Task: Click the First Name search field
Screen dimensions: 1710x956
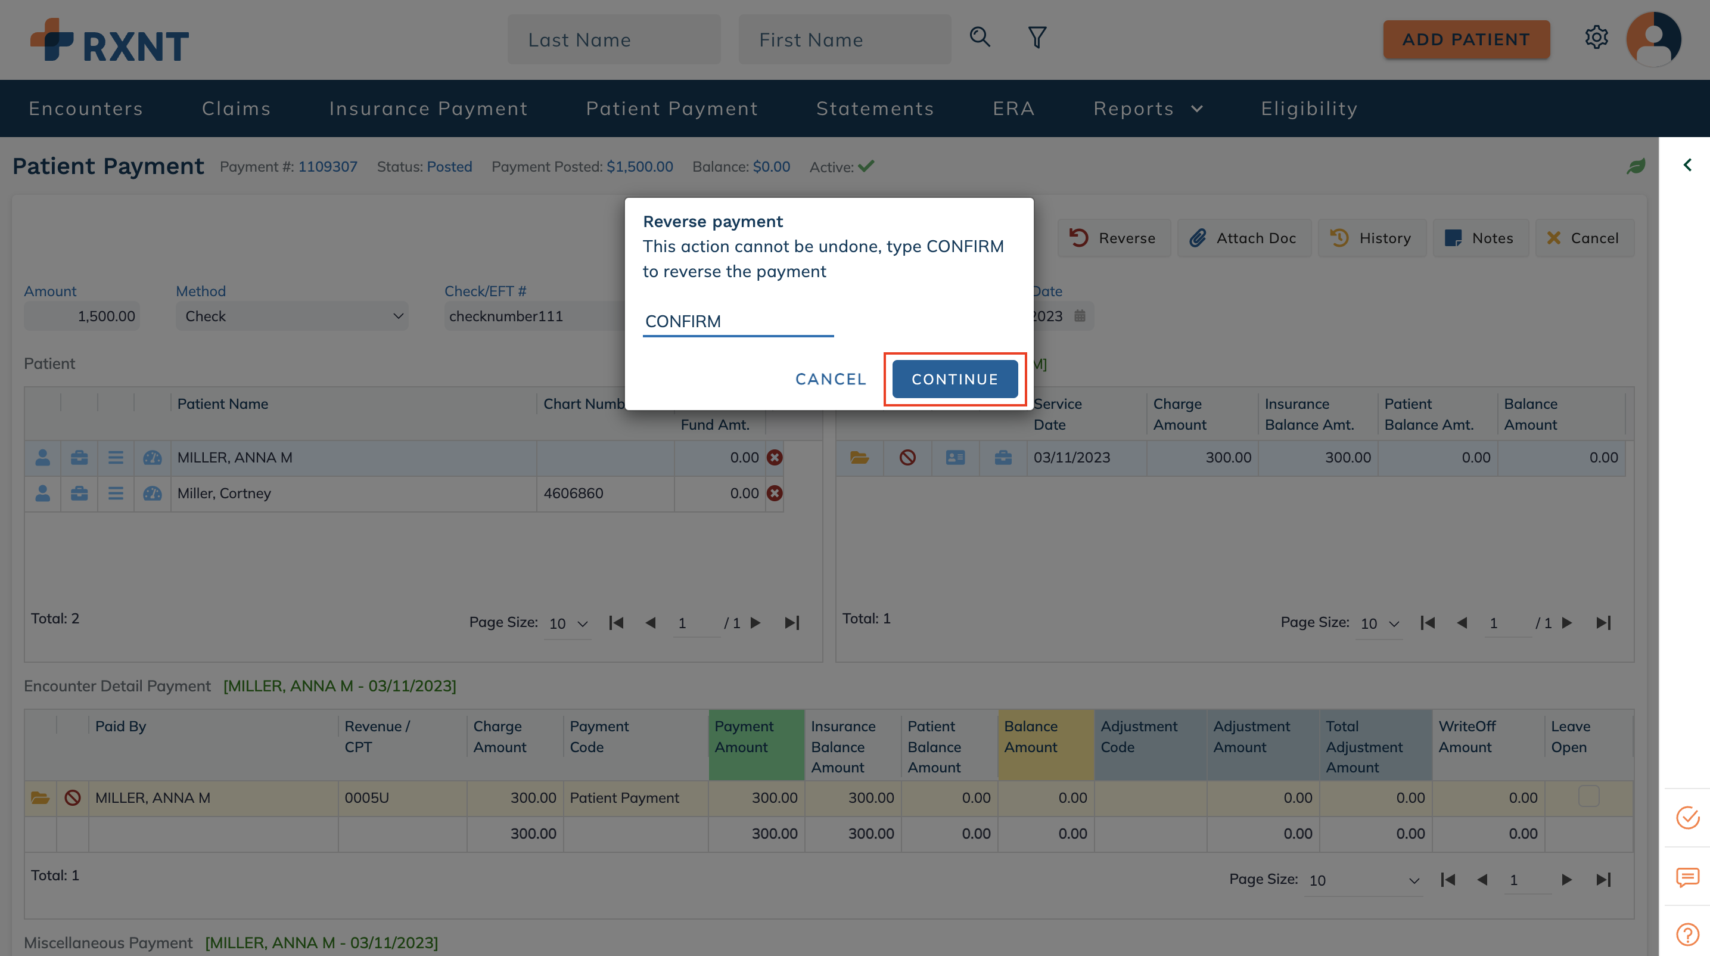Action: pos(844,40)
